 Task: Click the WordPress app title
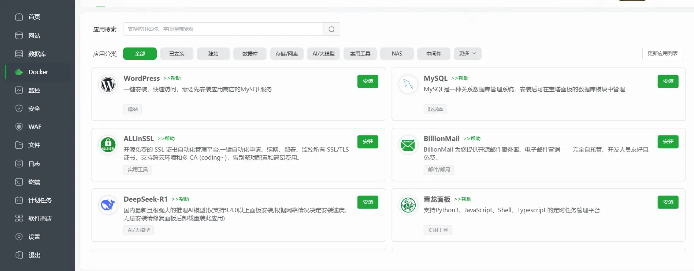pyautogui.click(x=142, y=78)
